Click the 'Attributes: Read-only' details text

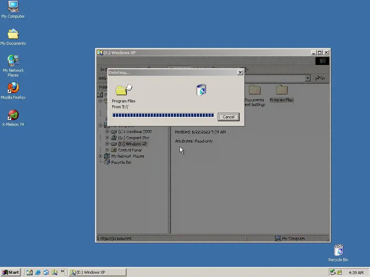coord(194,141)
